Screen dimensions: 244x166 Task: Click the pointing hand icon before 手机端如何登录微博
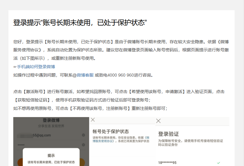(15, 67)
